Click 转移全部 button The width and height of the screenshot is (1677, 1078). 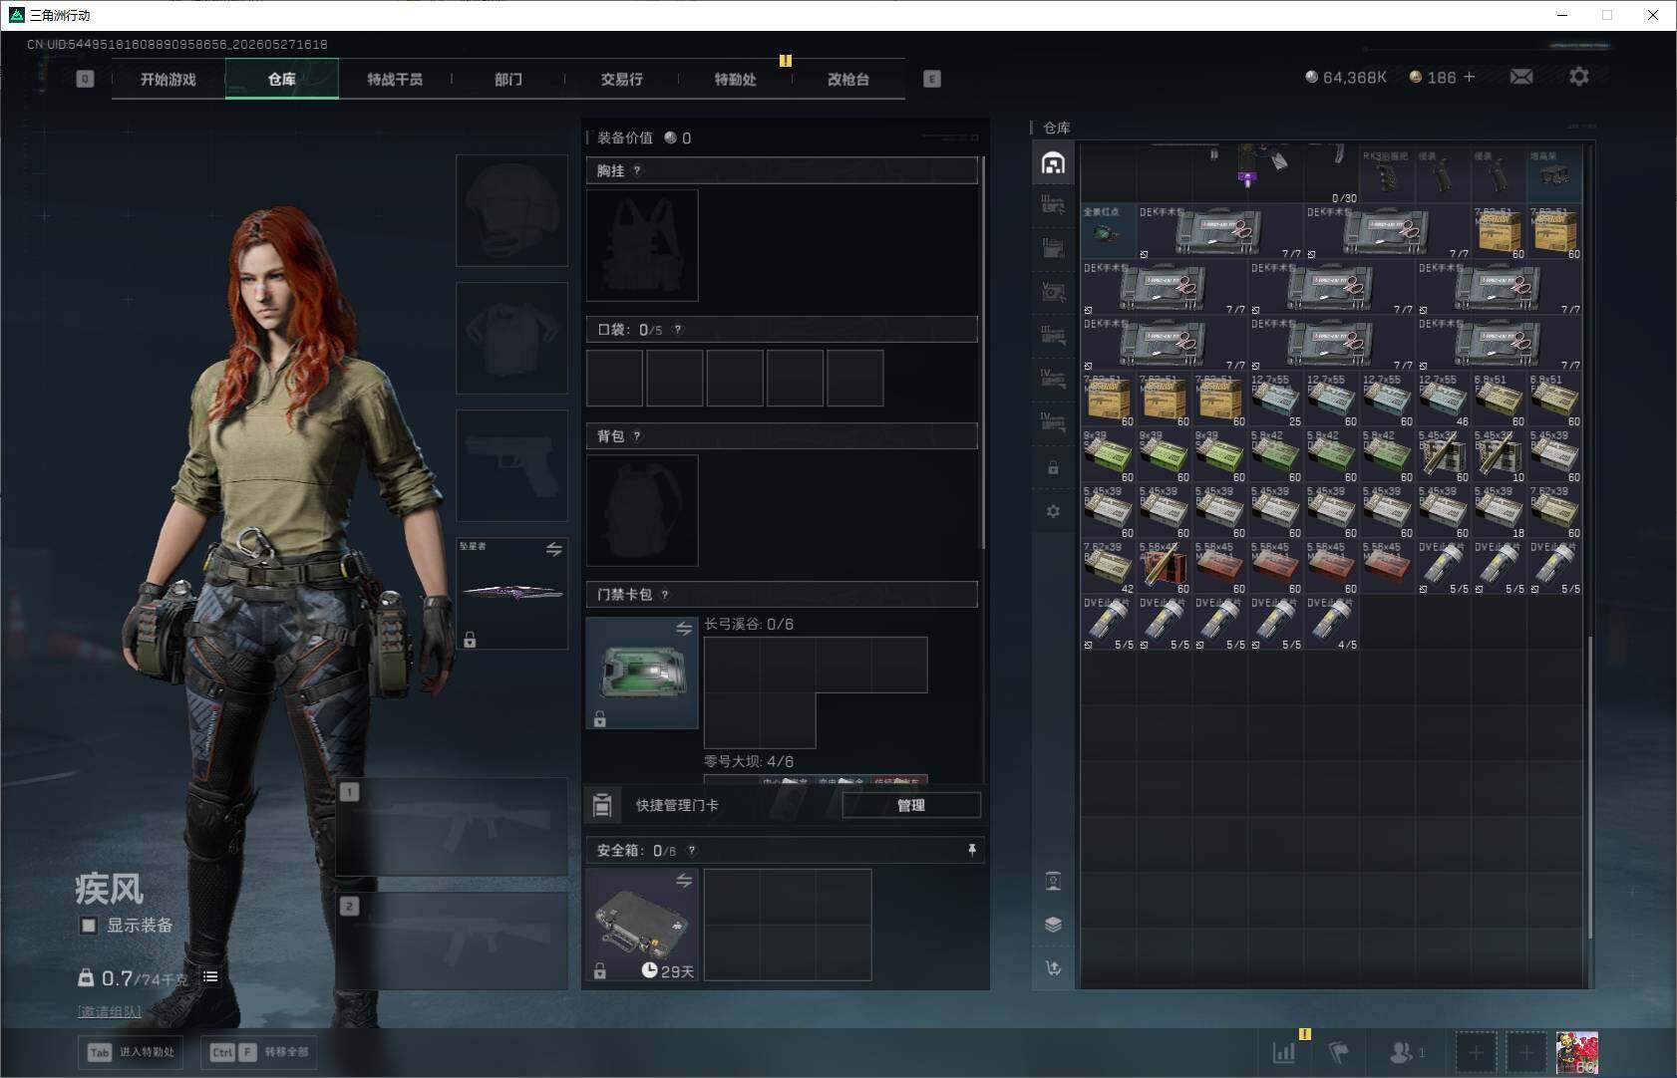(261, 1052)
